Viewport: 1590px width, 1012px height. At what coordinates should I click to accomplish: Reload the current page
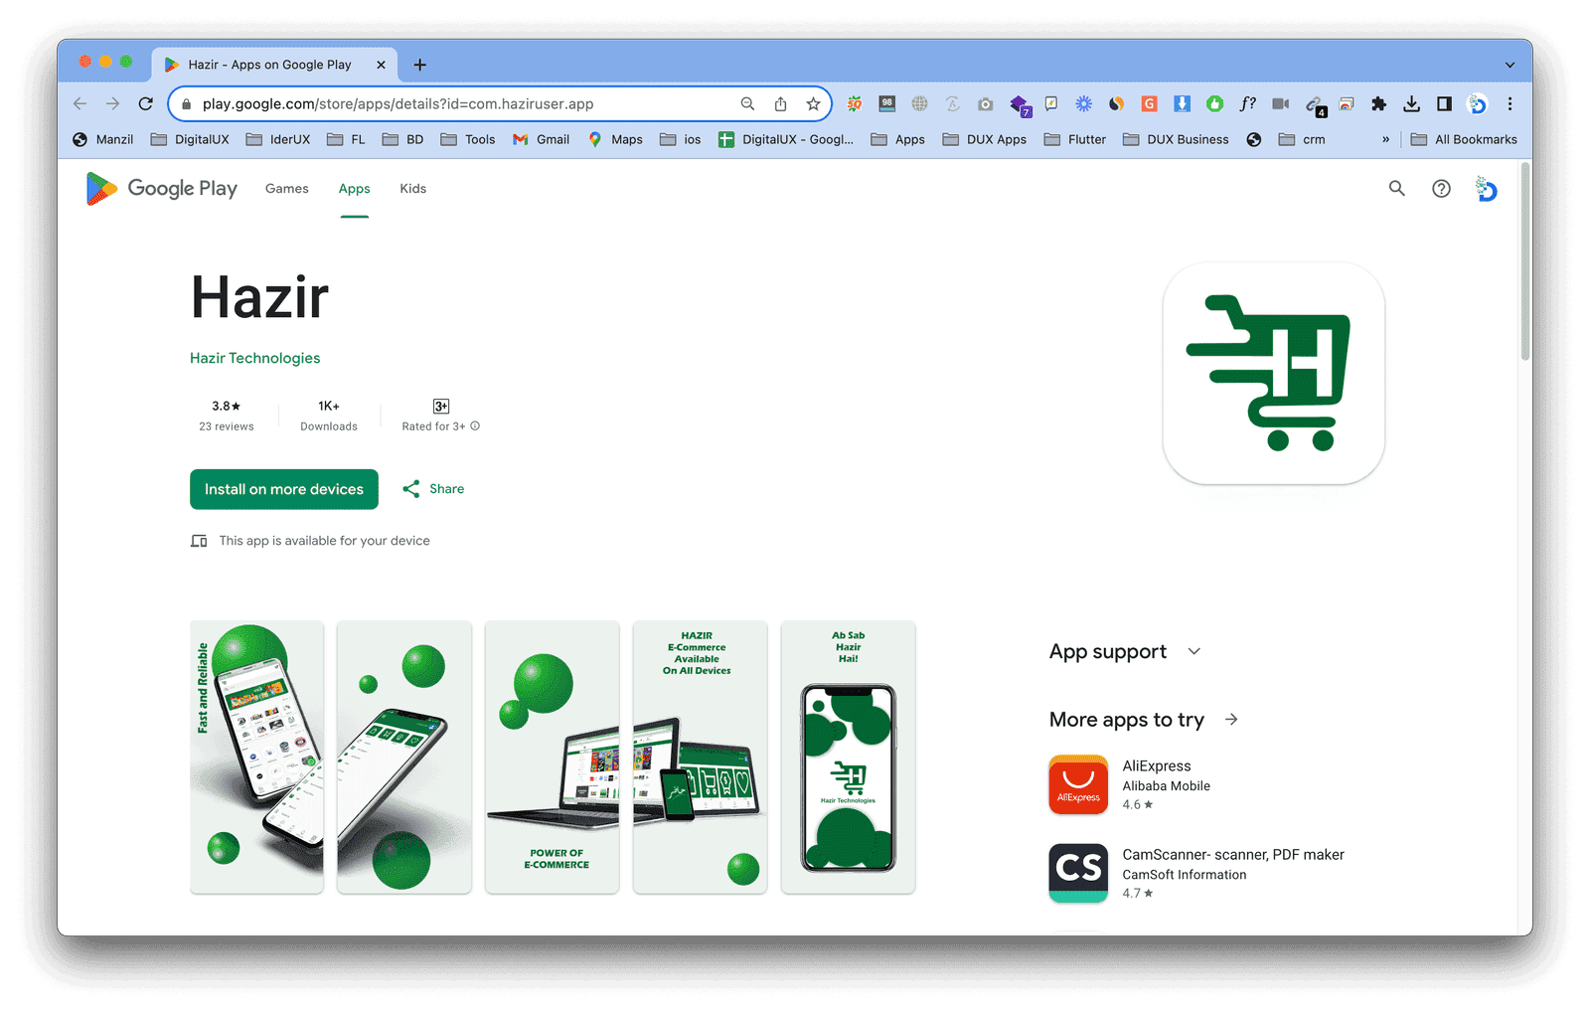pyautogui.click(x=145, y=103)
